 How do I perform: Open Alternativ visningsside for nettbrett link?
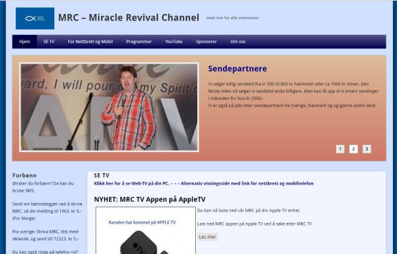coord(247,183)
